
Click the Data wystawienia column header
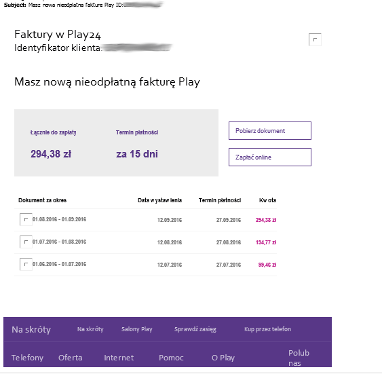[160, 200]
